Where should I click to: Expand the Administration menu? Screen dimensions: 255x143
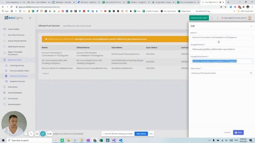pyautogui.click(x=18, y=104)
